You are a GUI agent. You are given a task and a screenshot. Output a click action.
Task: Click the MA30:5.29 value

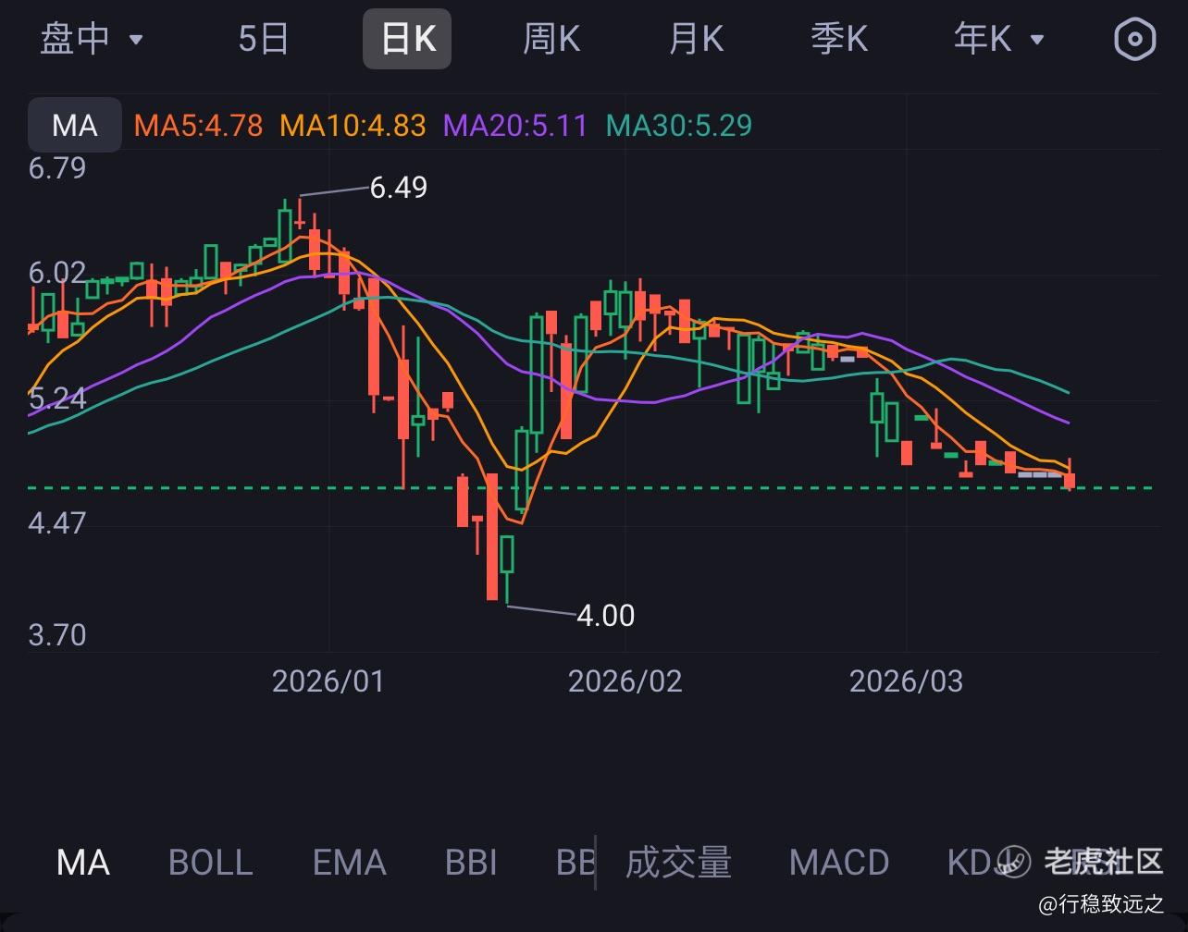(678, 125)
